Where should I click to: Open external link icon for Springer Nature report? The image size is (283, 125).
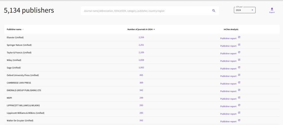239,45
